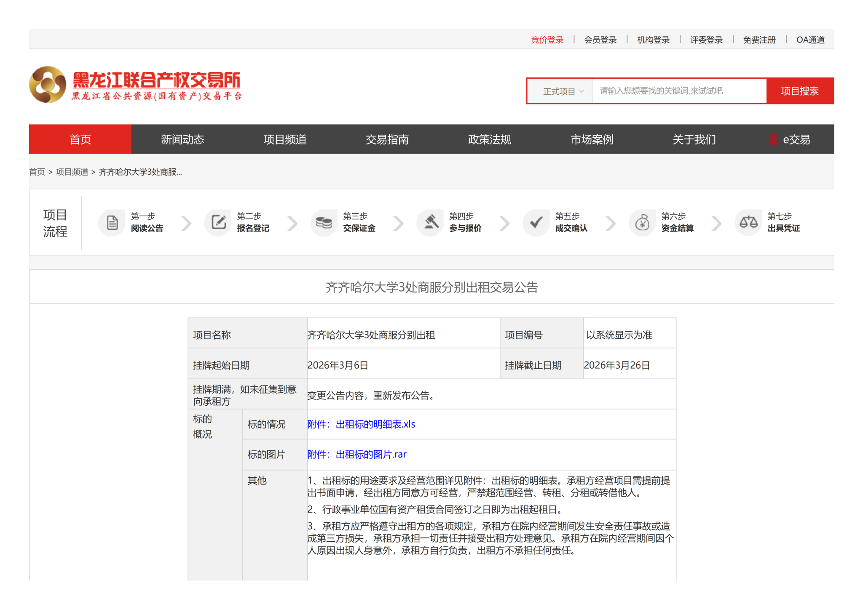Click the keyword search input field

pos(678,91)
